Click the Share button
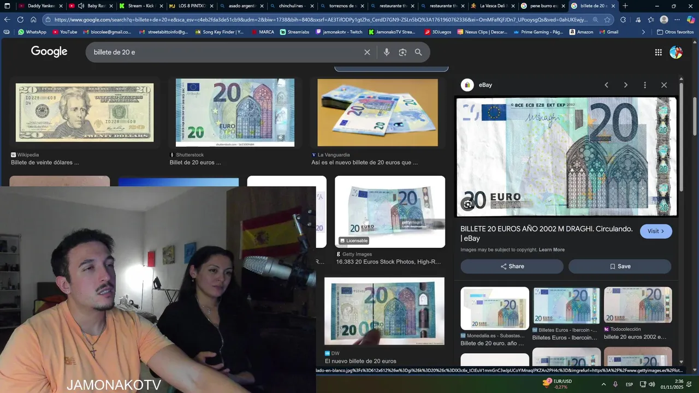Screen dimensions: 699x393 (x=512, y=266)
